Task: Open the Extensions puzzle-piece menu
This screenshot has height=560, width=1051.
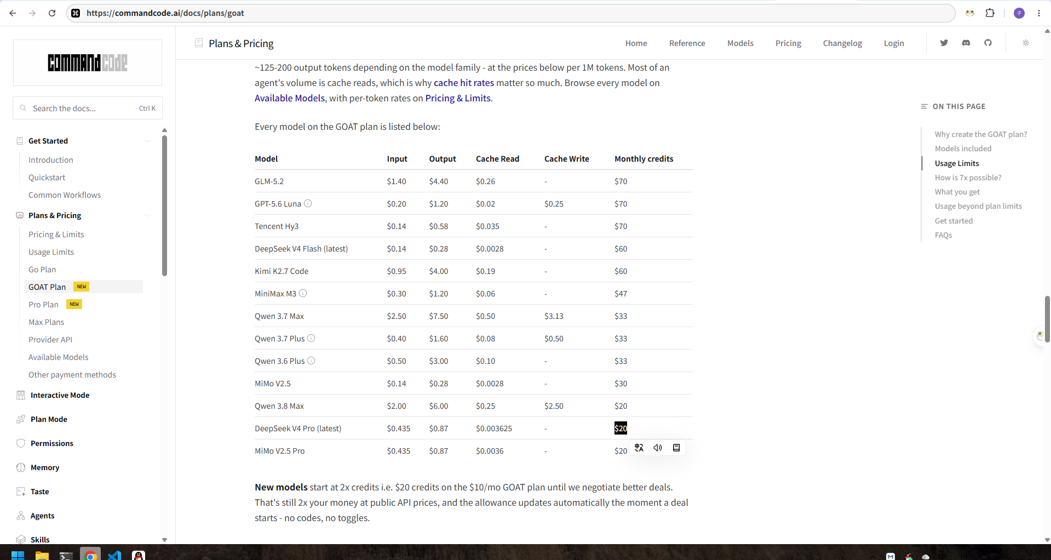Action: click(990, 13)
